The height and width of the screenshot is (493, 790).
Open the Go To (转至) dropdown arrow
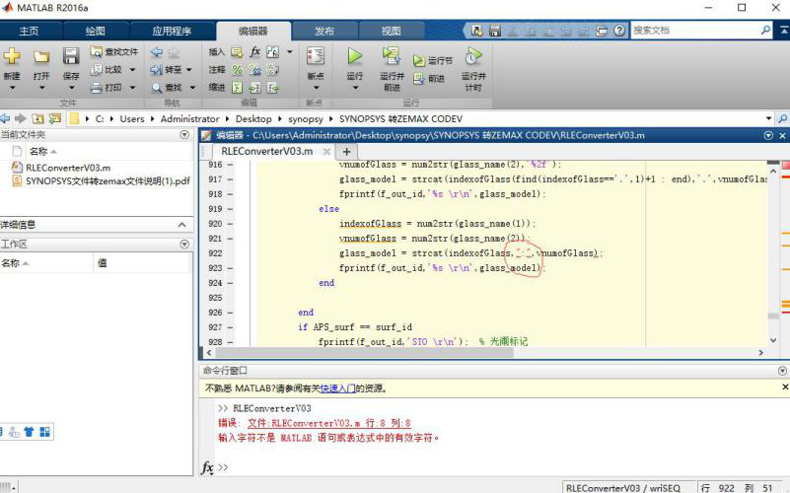point(189,69)
